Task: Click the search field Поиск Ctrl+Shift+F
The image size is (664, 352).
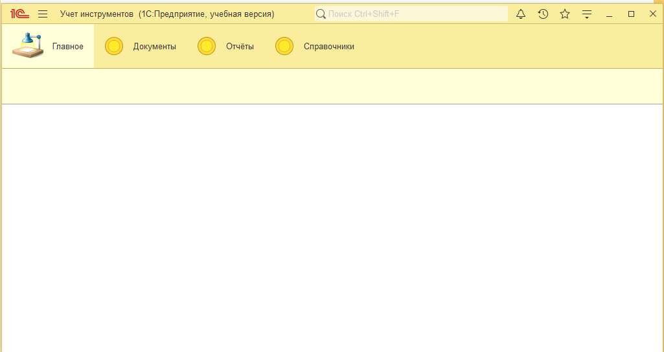Action: (411, 14)
